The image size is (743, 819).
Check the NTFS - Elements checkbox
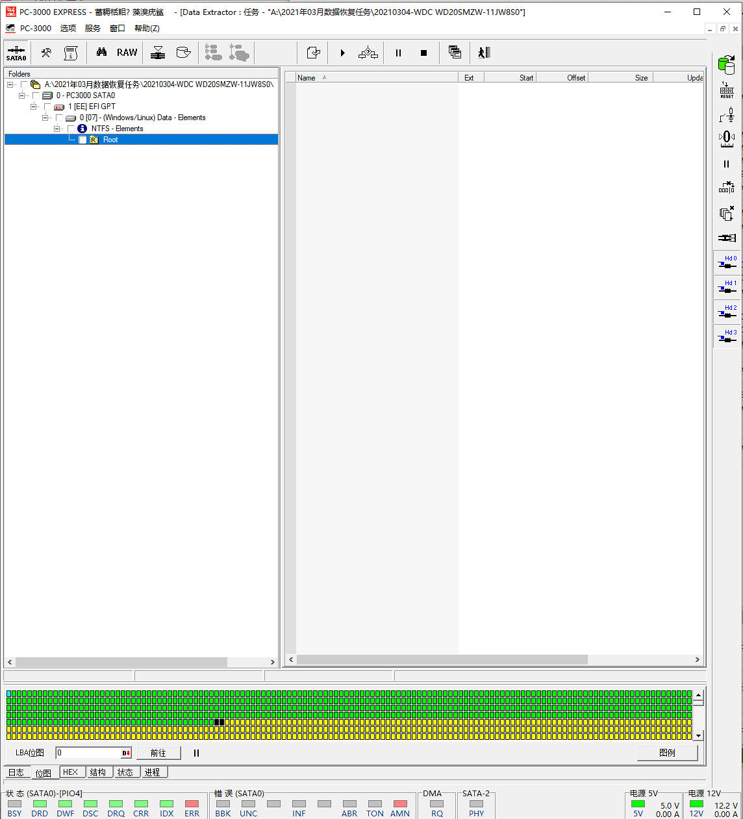71,129
